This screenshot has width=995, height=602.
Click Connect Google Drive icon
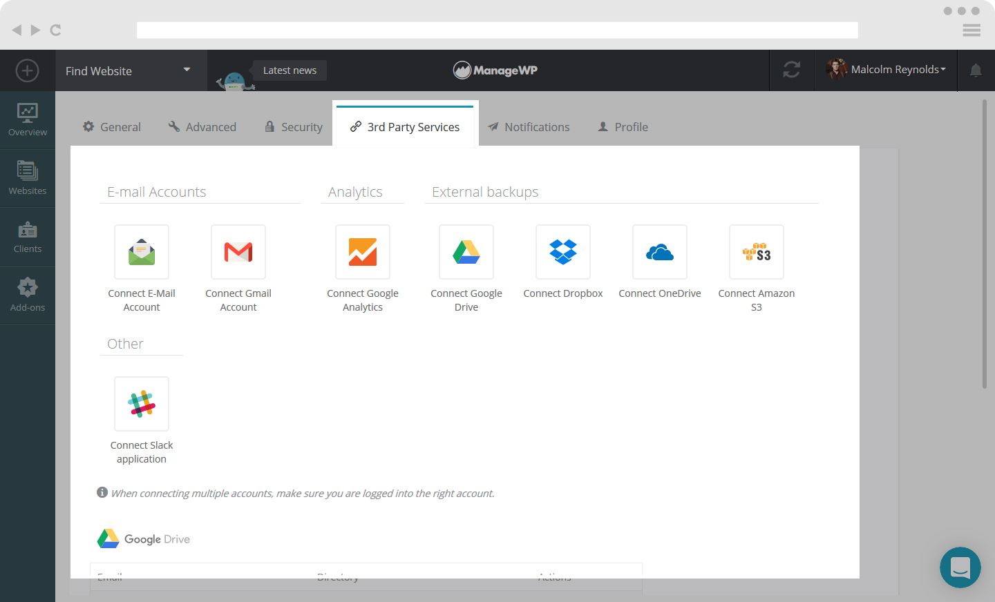(466, 252)
